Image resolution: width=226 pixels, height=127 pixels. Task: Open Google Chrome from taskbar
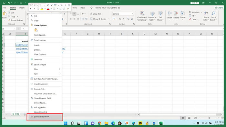click(x=99, y=123)
